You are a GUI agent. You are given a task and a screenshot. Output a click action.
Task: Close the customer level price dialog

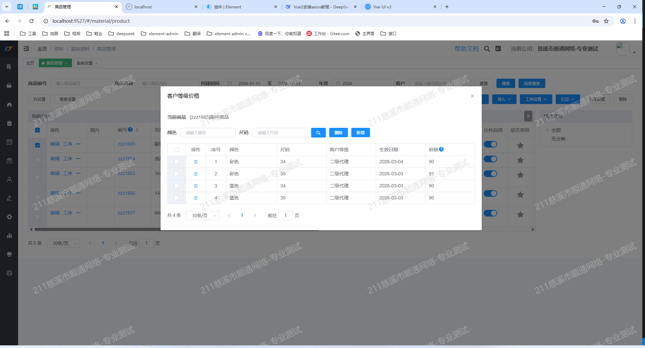[x=472, y=96]
